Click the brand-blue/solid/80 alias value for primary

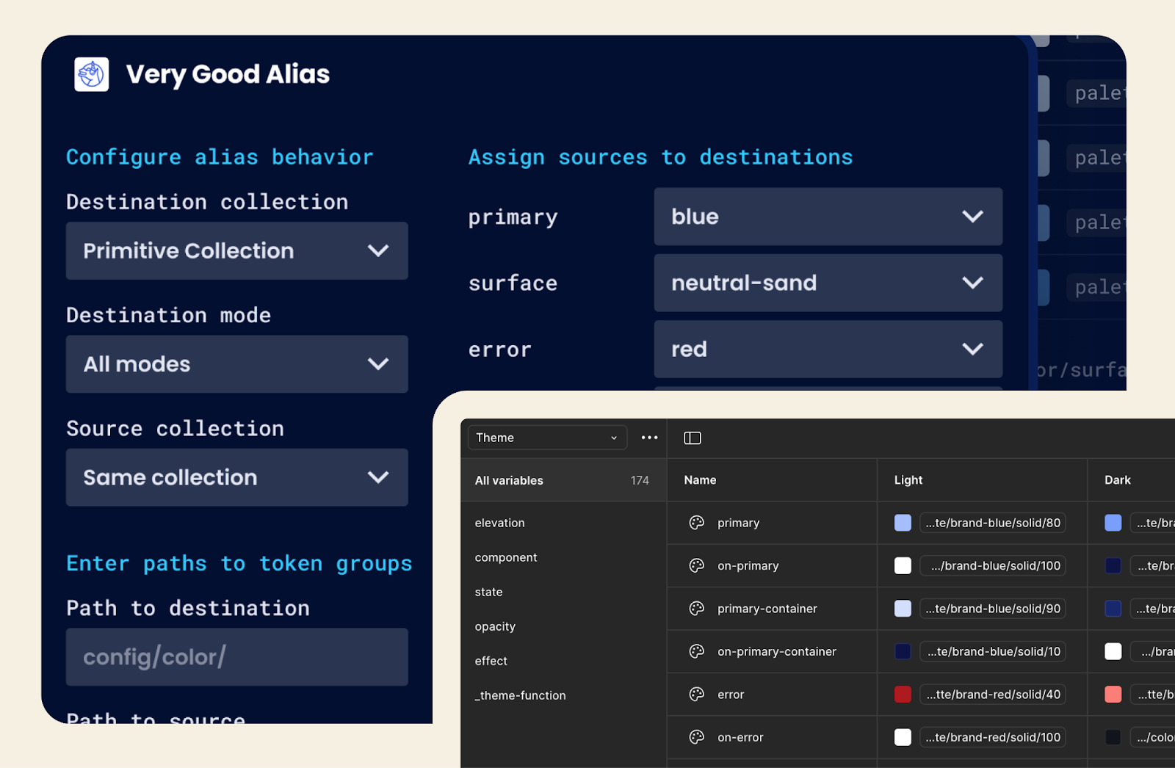992,523
